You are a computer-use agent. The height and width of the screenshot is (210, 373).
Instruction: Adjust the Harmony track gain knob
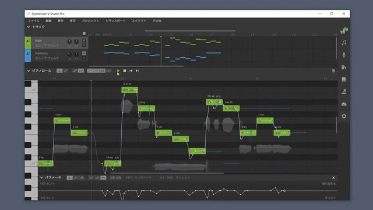coord(69,54)
